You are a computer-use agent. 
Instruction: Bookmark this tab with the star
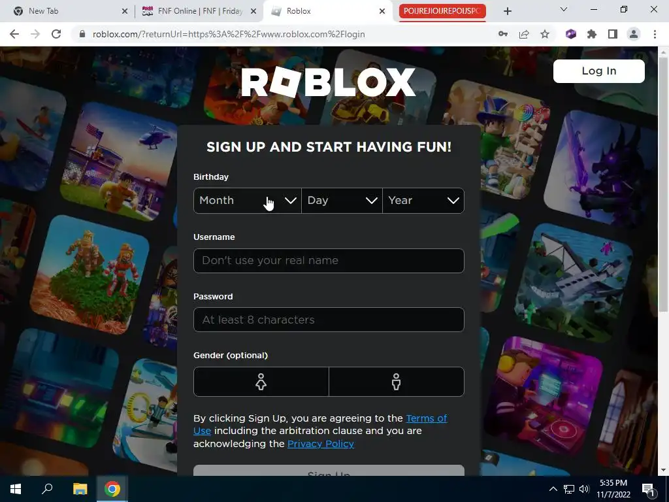545,34
